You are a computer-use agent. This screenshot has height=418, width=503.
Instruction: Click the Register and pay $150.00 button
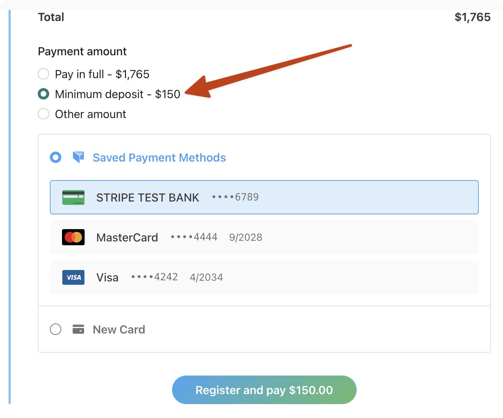pyautogui.click(x=264, y=390)
